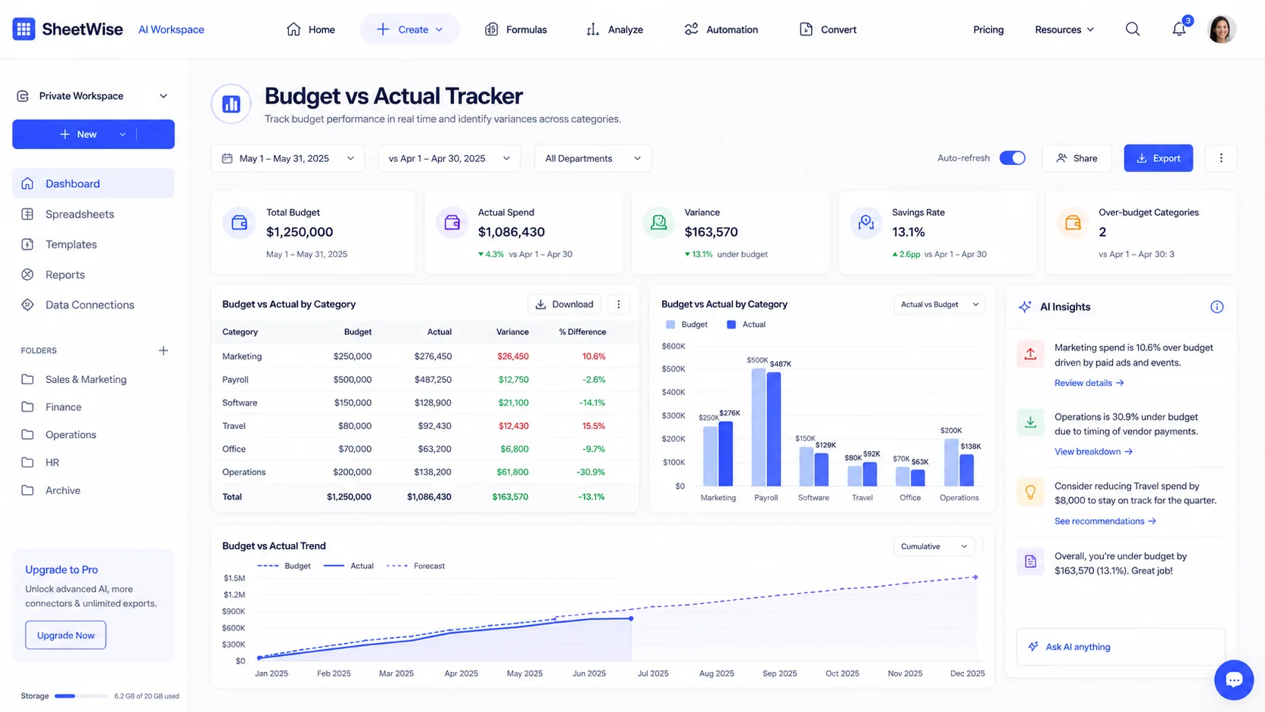The image size is (1265, 712).
Task: Click the SheetWise grid logo icon
Action: coord(23,30)
